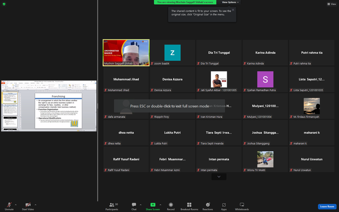Open Breakout Rooms
The height and width of the screenshot is (212, 339).
pyautogui.click(x=189, y=206)
